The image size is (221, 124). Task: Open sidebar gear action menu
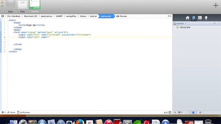(x=180, y=112)
